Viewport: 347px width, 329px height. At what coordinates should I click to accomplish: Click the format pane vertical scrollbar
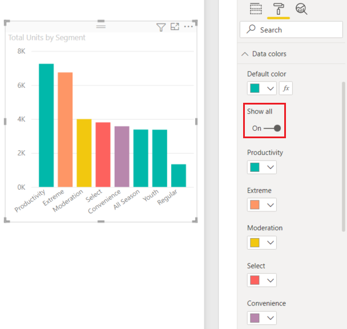344,157
